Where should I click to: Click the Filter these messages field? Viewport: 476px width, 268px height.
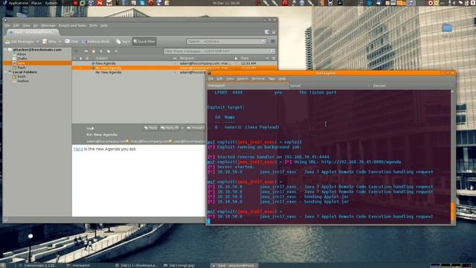tap(219, 51)
